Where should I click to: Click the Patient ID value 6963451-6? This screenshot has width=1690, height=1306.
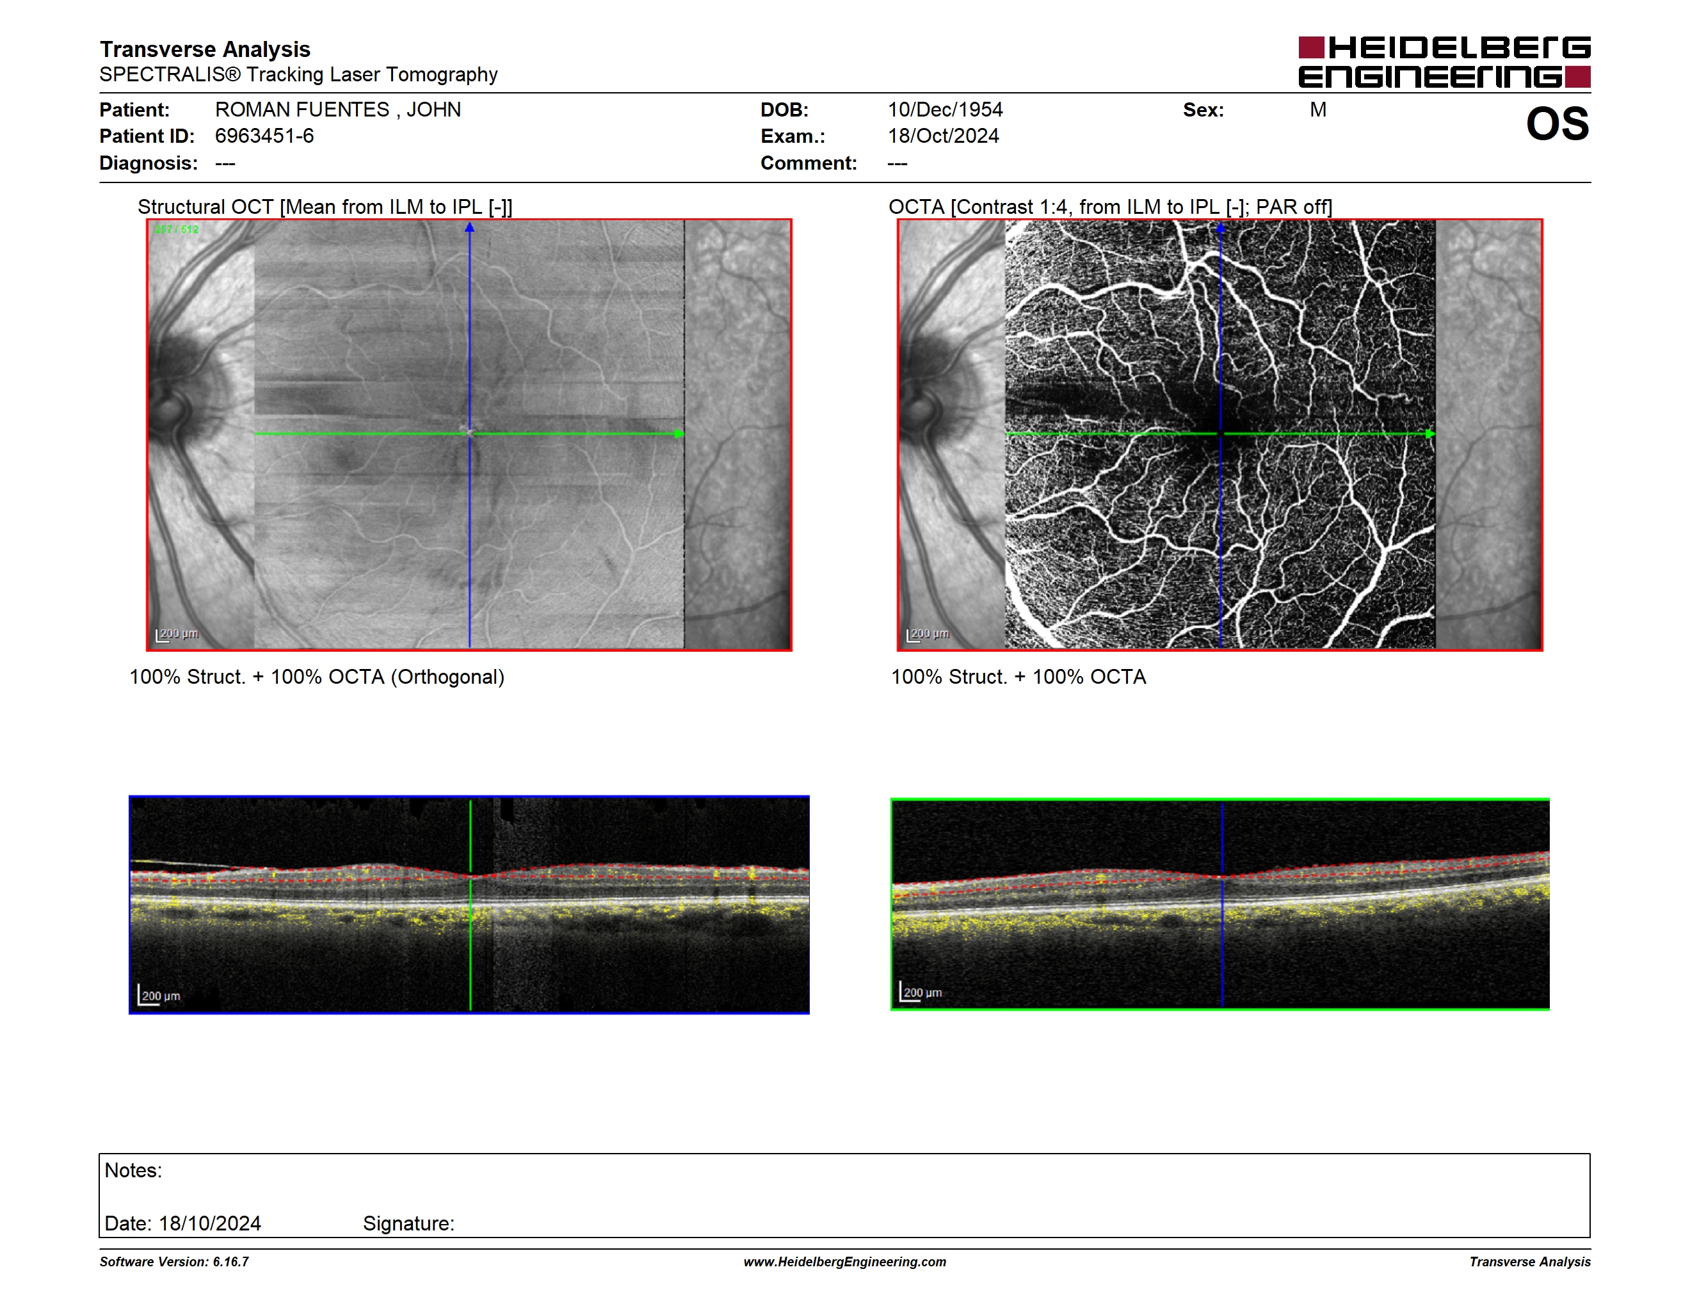pyautogui.click(x=264, y=136)
